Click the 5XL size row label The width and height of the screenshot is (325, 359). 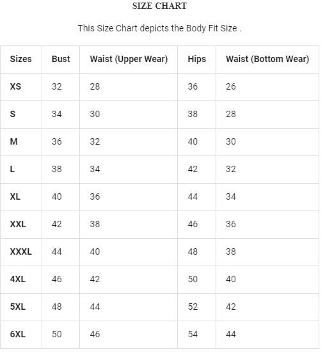point(18,307)
